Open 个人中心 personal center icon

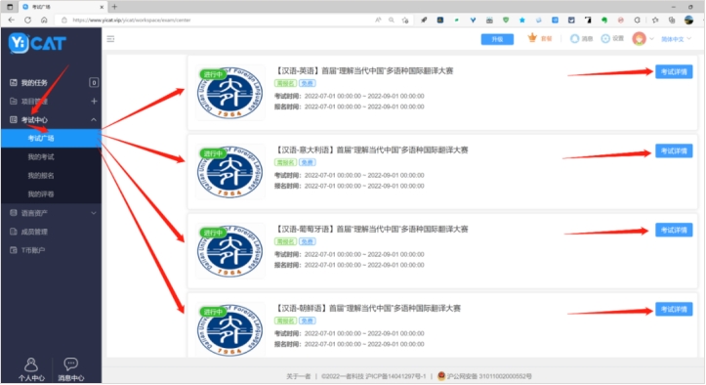(x=31, y=369)
